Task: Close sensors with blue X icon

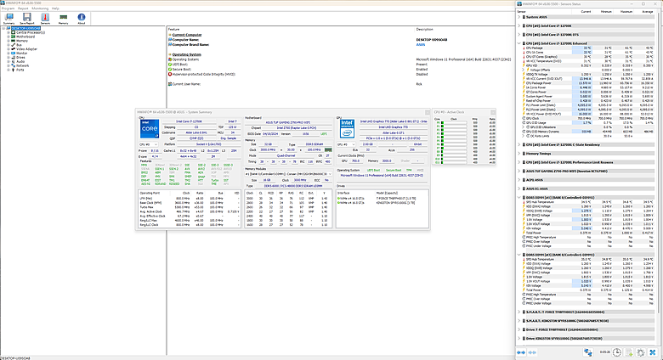Action: tap(653, 352)
